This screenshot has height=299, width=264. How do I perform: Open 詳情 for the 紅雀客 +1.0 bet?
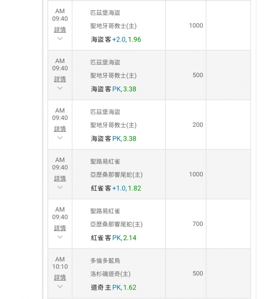60,179
